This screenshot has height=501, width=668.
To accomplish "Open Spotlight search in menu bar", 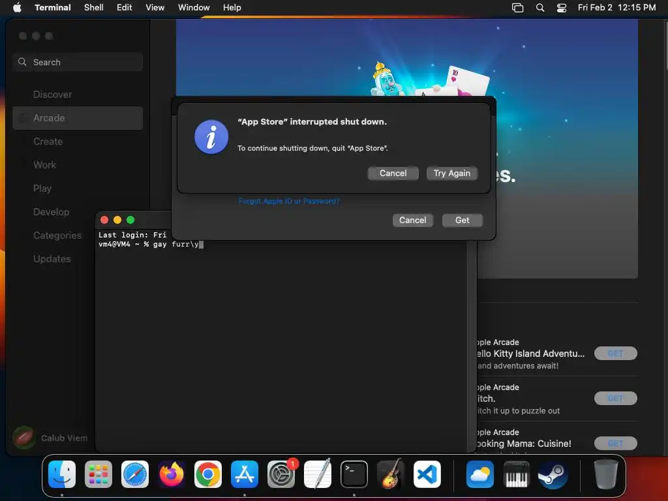I will pos(539,7).
